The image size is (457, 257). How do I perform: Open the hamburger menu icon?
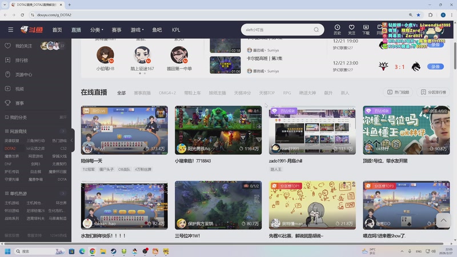pos(10,30)
